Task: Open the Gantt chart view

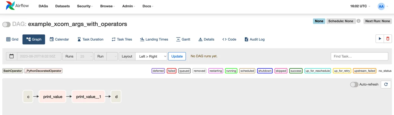Action: (183, 39)
